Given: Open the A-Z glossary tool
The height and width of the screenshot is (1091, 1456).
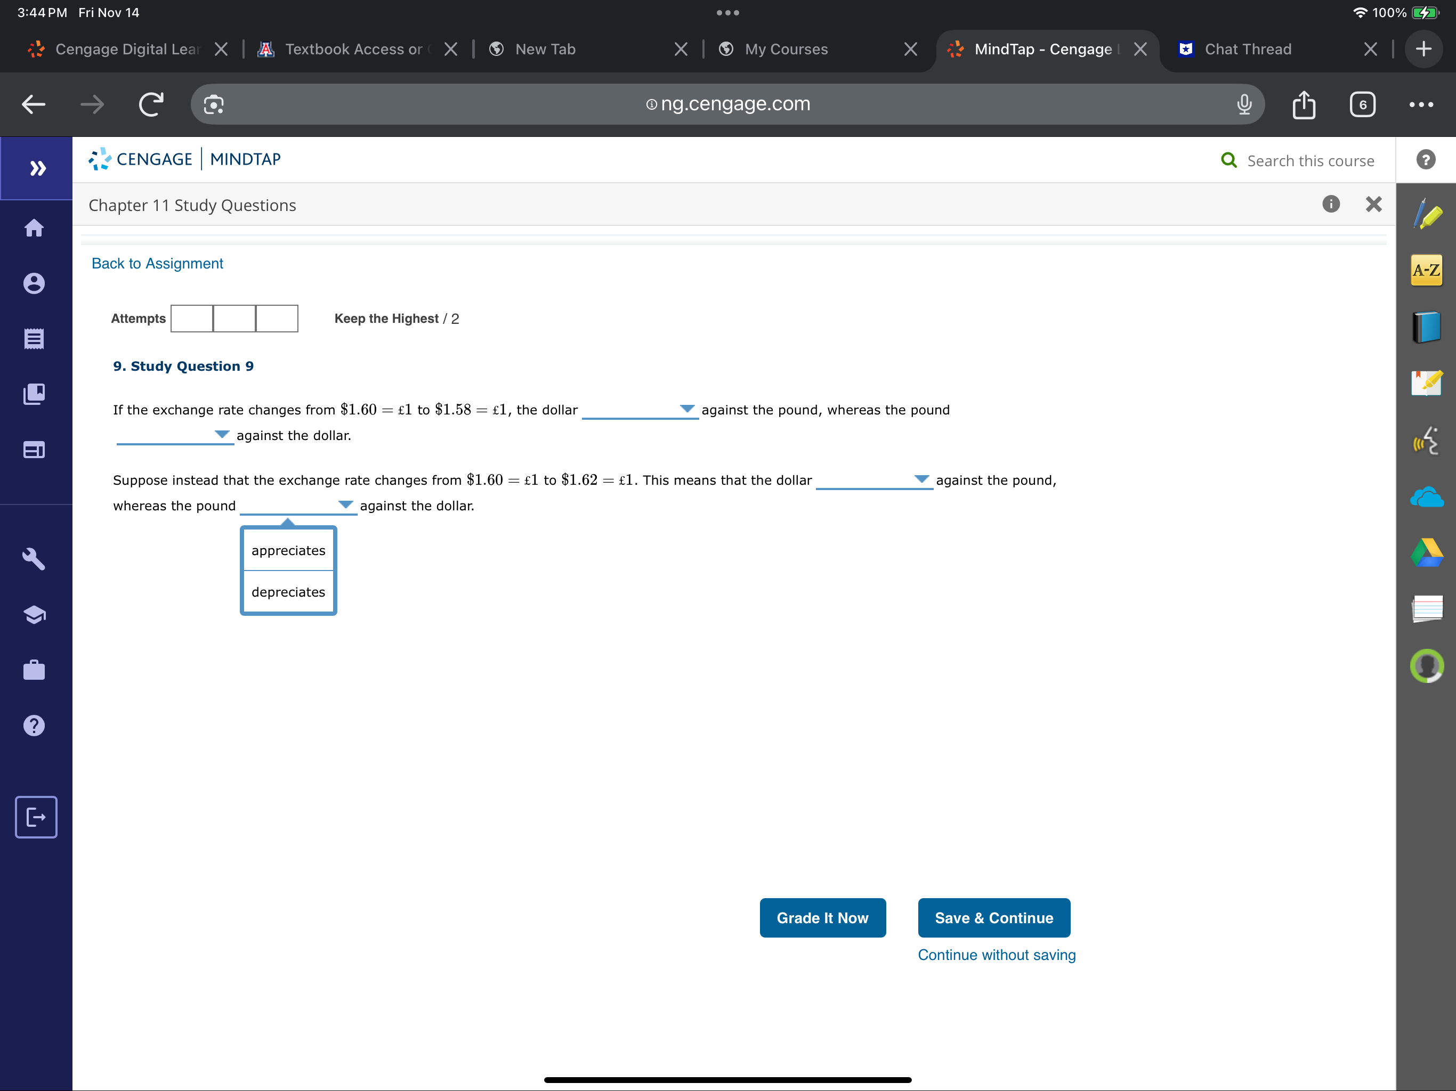Looking at the screenshot, I should tap(1426, 271).
